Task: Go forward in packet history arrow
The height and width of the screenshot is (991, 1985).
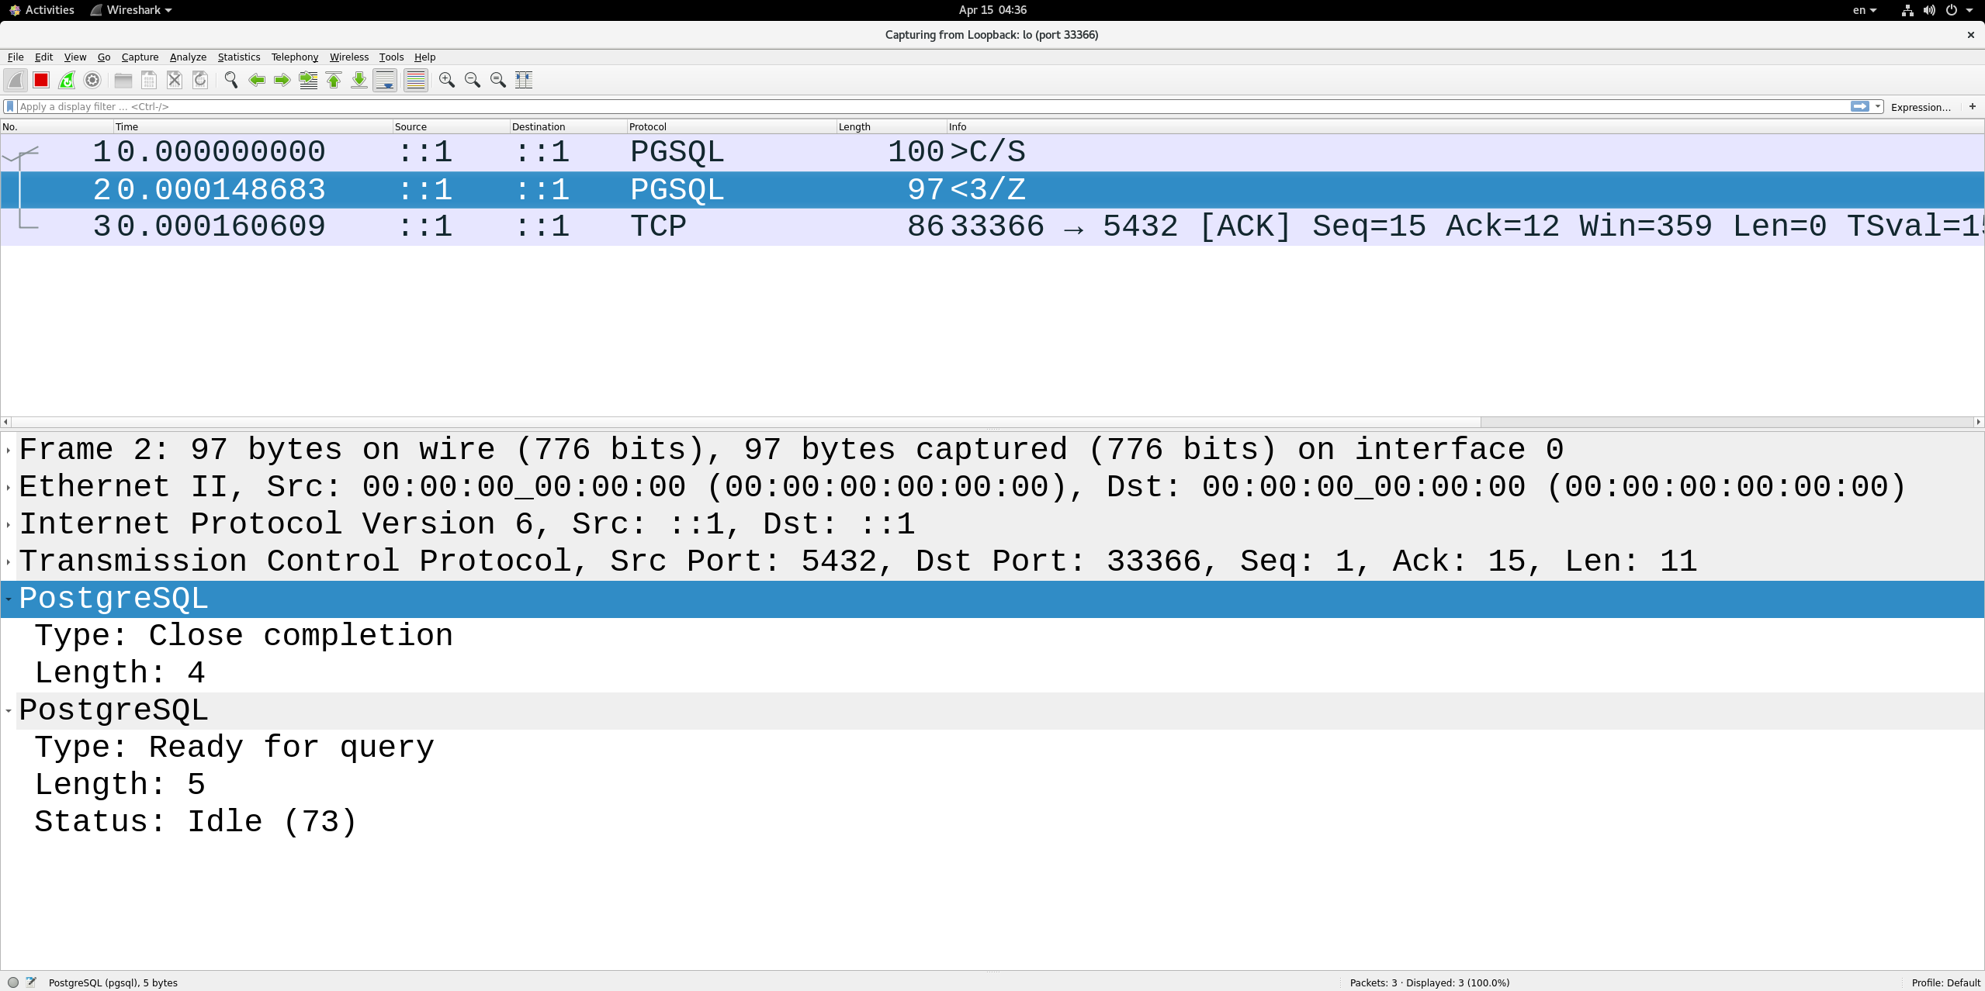Action: (282, 80)
